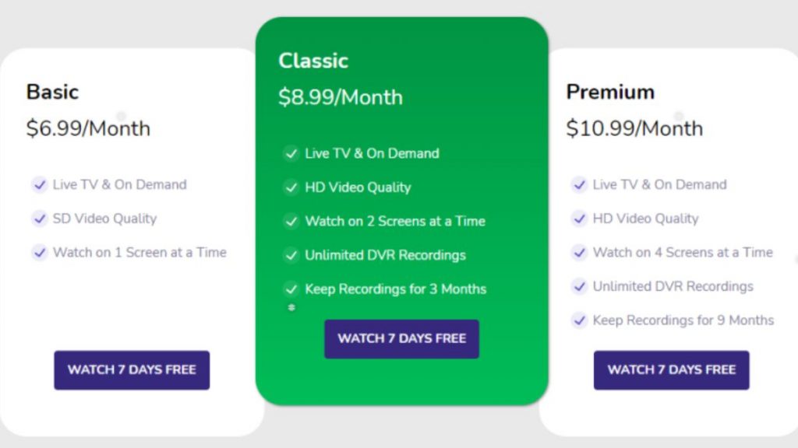798x448 pixels.
Task: Click checkmark beside Watch on 4 Screens
Action: [579, 253]
